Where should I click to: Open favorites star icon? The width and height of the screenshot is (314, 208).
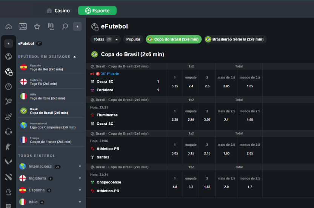(x=37, y=26)
